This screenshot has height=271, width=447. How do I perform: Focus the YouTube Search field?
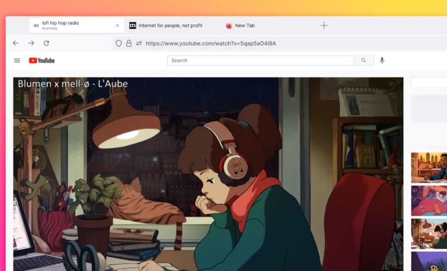click(x=260, y=60)
